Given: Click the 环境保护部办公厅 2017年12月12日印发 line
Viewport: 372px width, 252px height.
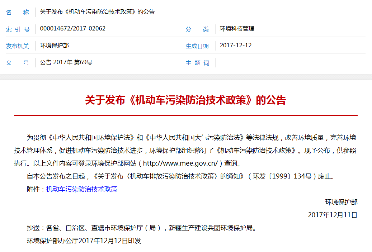Looking at the screenshot, I should [84, 241].
